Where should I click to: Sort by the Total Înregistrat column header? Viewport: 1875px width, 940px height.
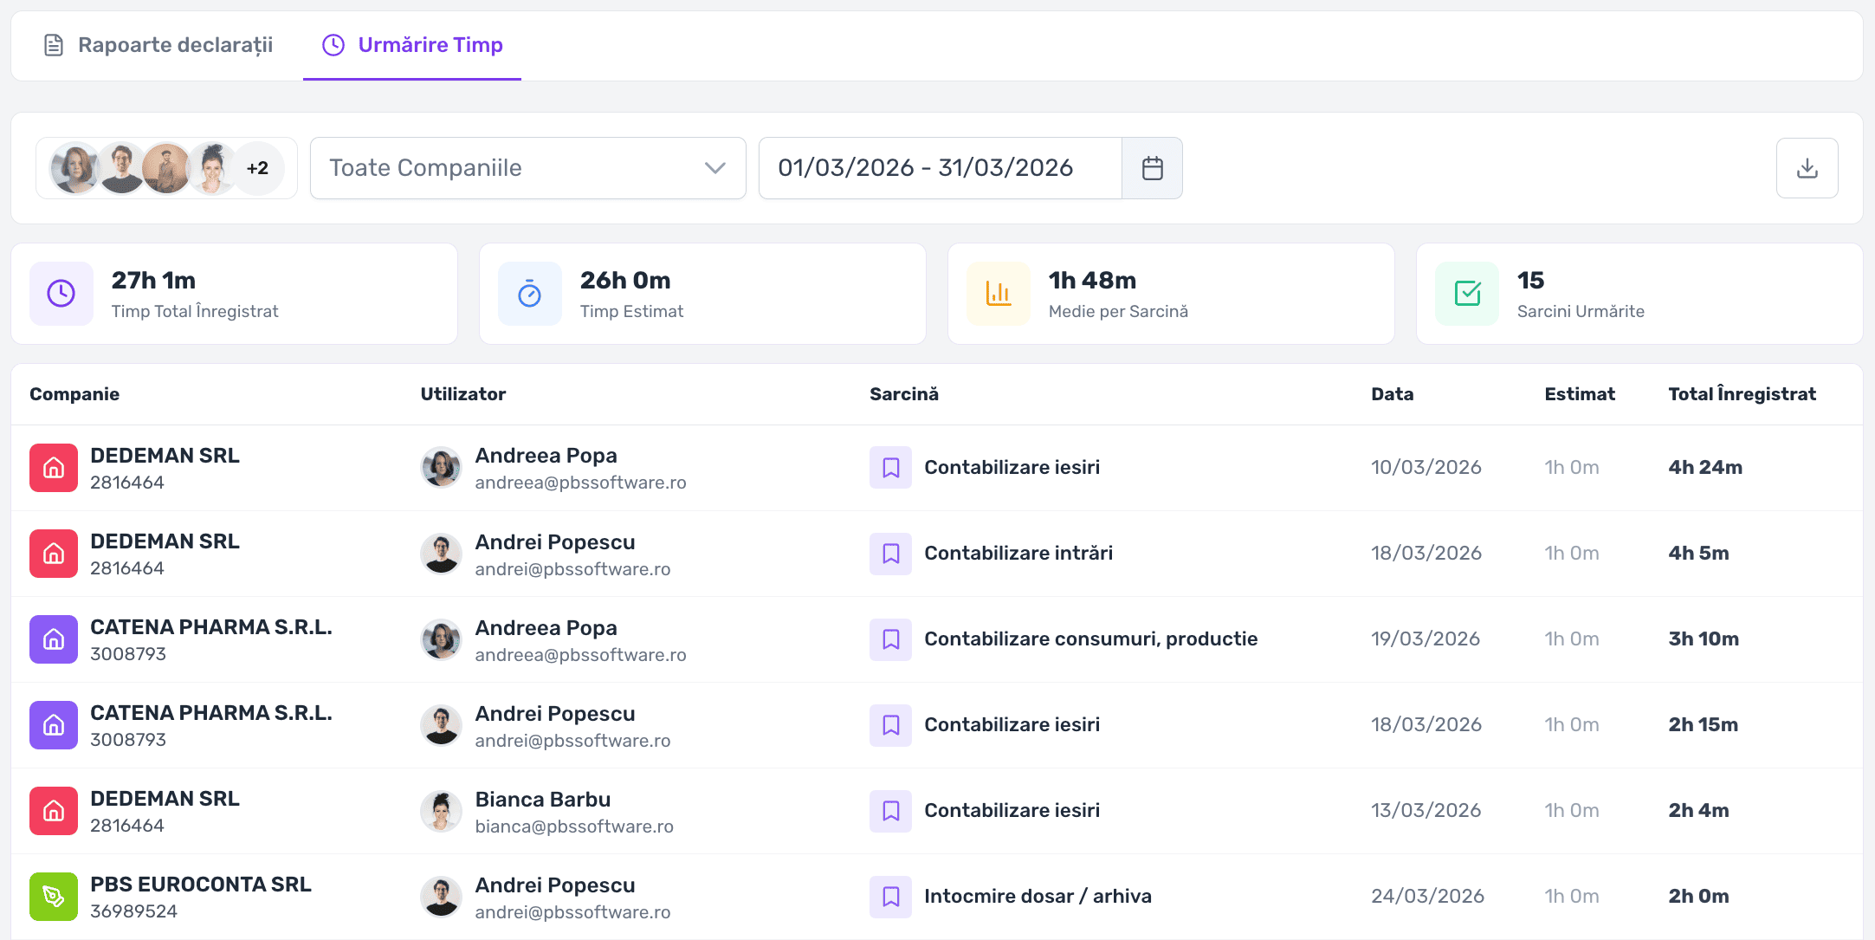point(1742,394)
